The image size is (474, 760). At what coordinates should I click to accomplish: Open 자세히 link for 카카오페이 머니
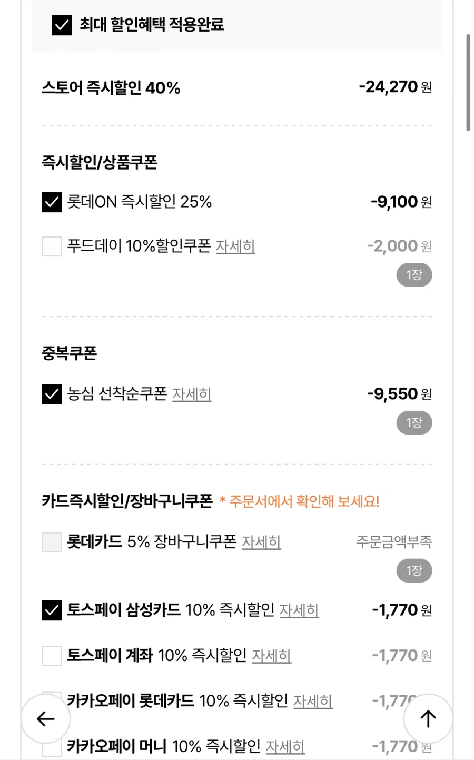pyautogui.click(x=285, y=746)
